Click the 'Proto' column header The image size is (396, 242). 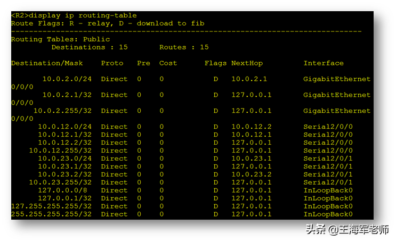[112, 63]
